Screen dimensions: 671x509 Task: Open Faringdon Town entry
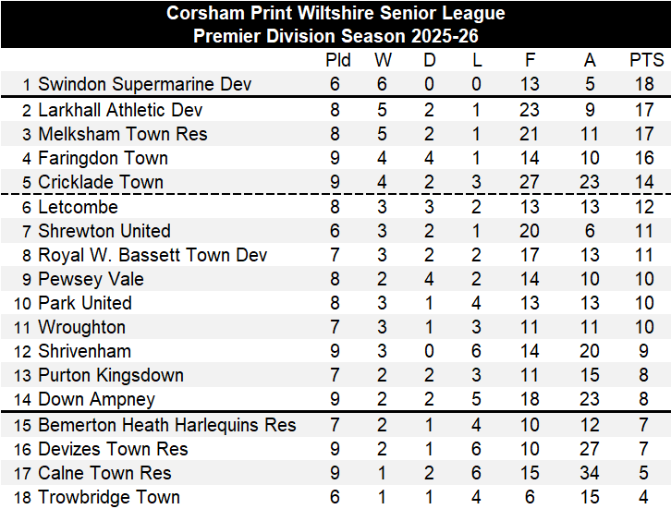pos(103,158)
